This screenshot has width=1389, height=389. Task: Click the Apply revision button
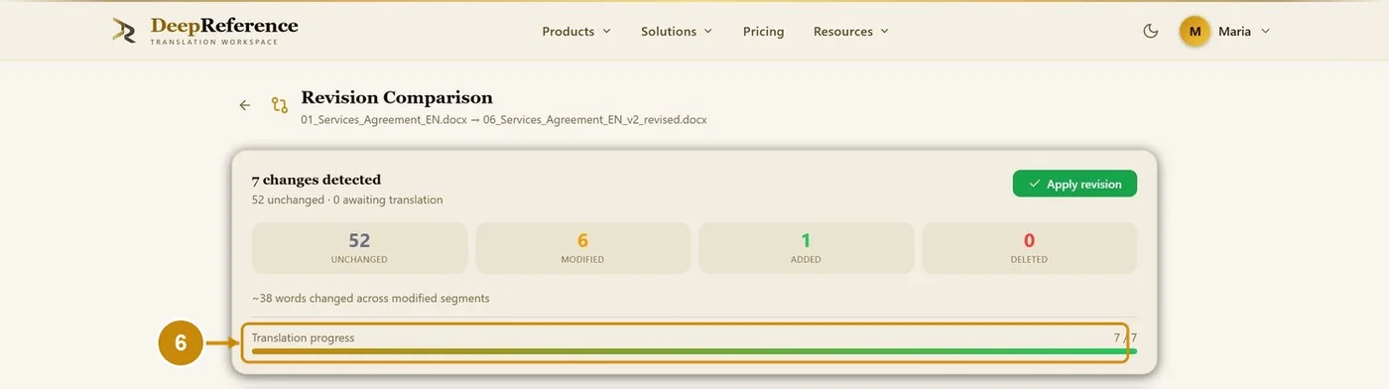click(1074, 184)
